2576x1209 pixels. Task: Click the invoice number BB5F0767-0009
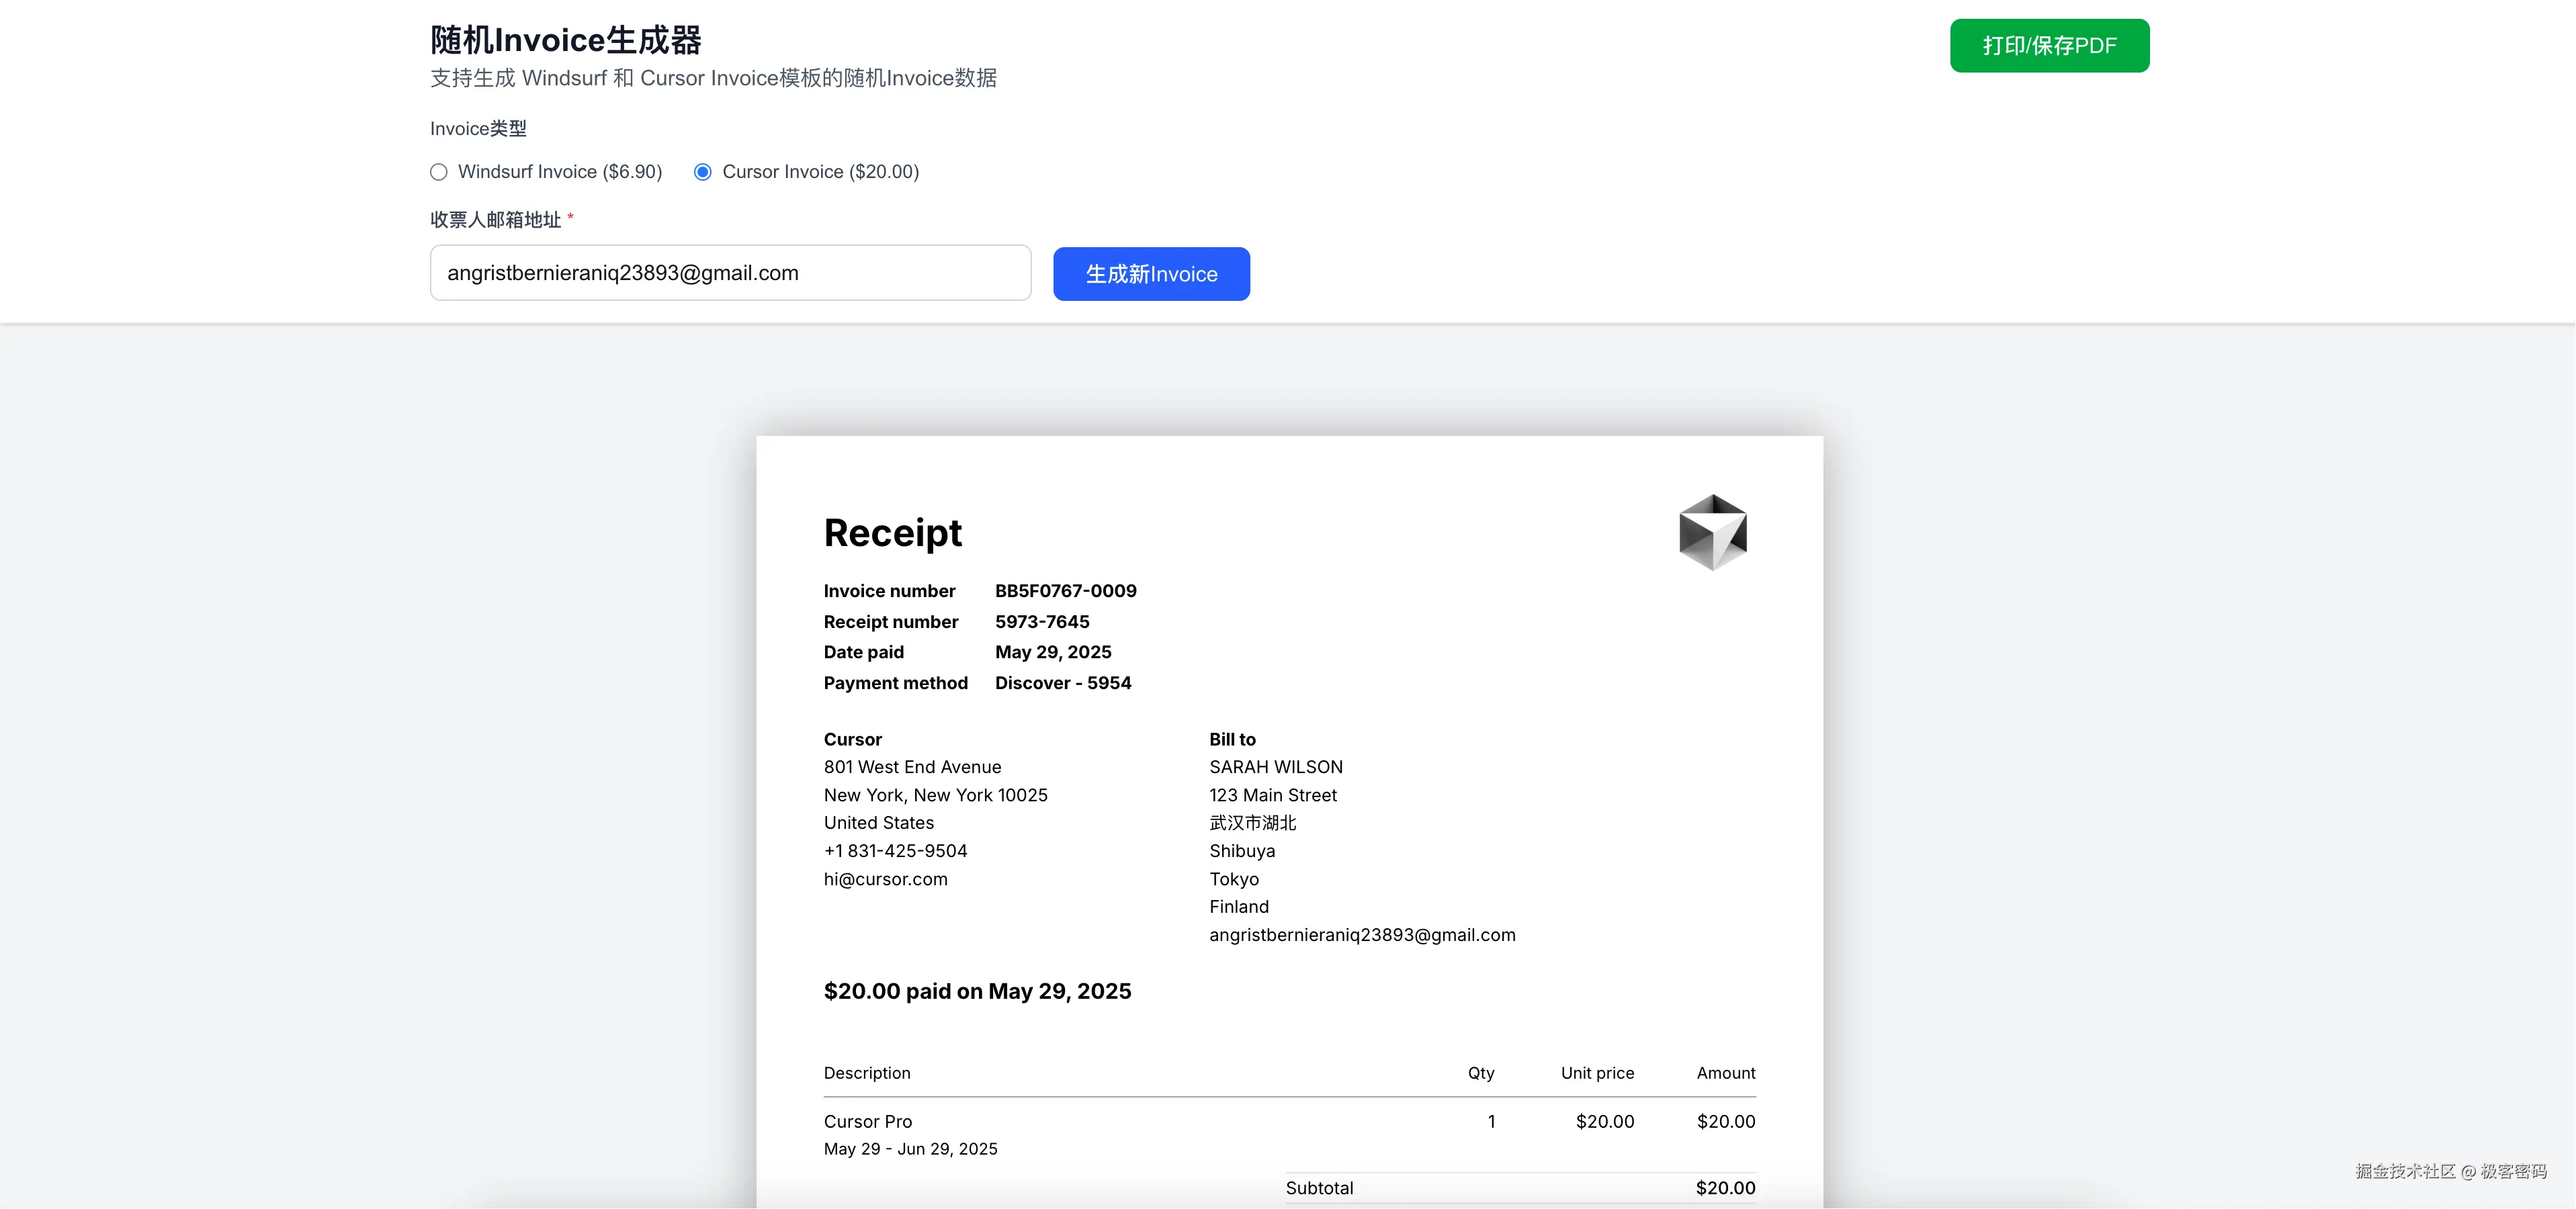point(1065,591)
